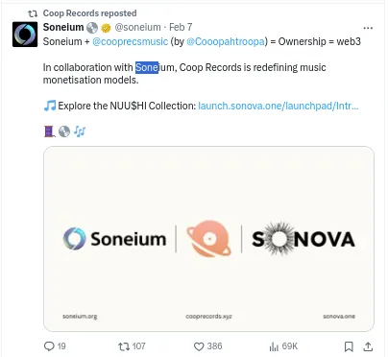The height and width of the screenshot is (357, 388).
Task: Share the post via upload icon
Action: tap(368, 346)
